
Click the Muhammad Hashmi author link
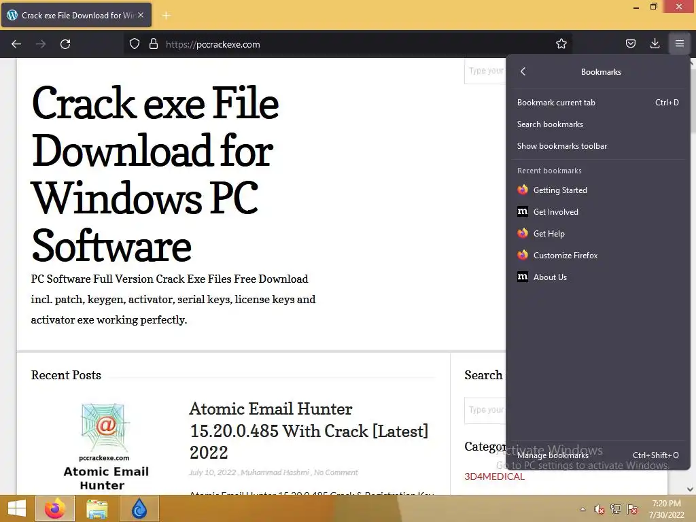pos(275,472)
